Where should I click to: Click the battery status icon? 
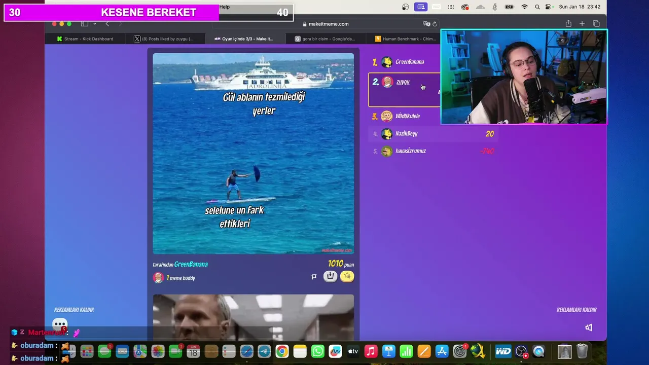click(510, 7)
